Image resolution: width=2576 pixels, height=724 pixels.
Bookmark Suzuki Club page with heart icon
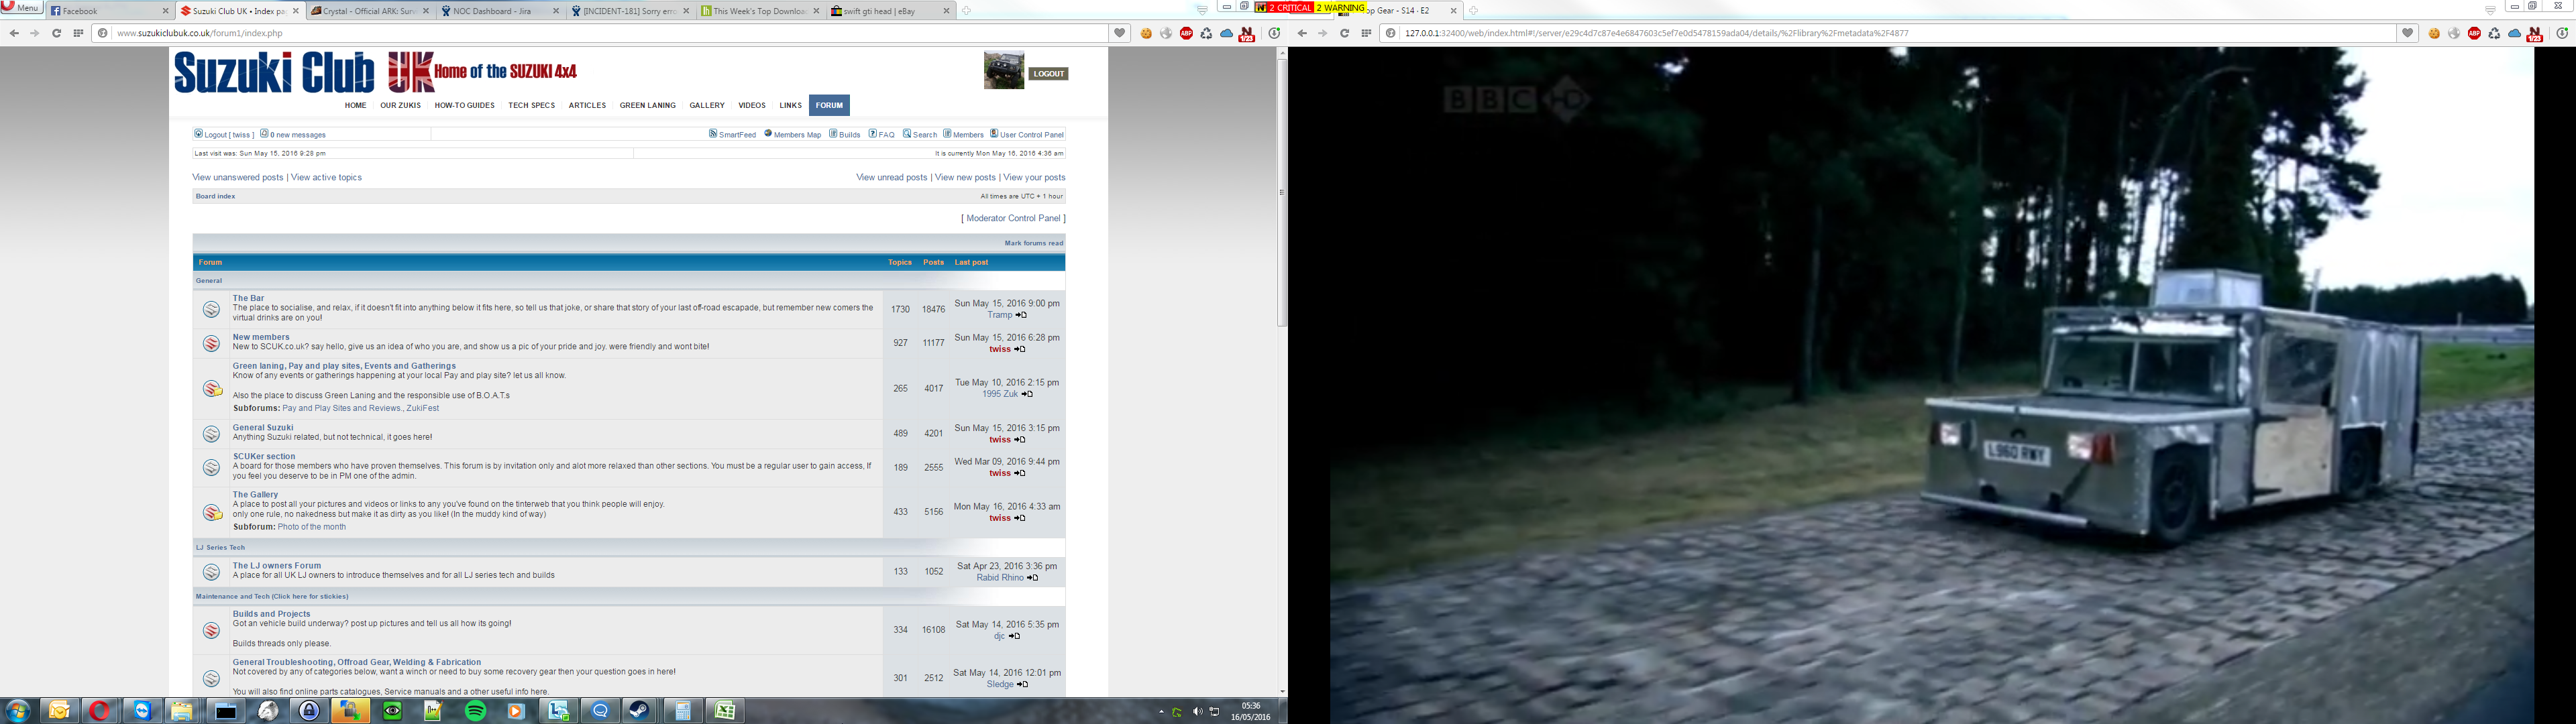1119,33
